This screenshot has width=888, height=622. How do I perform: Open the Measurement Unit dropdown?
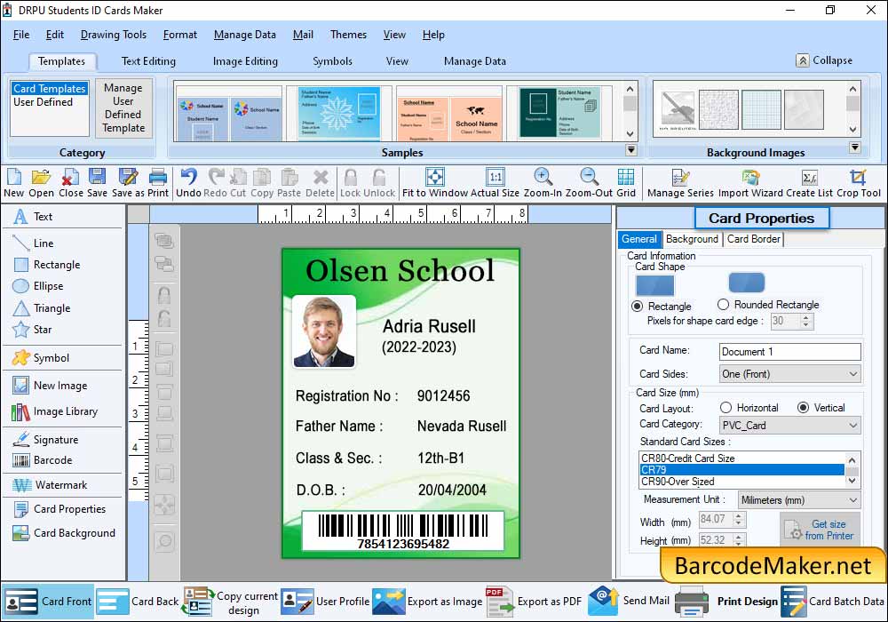click(798, 499)
